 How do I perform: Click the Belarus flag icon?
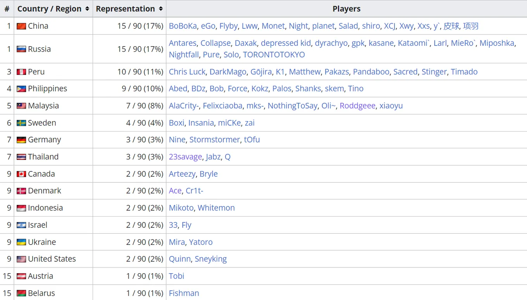[x=21, y=293]
